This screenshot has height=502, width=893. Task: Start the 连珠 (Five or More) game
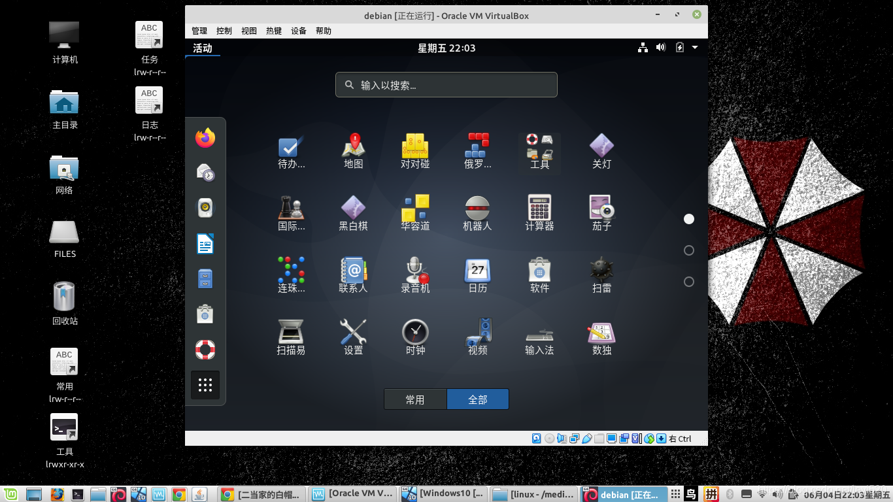tap(291, 275)
